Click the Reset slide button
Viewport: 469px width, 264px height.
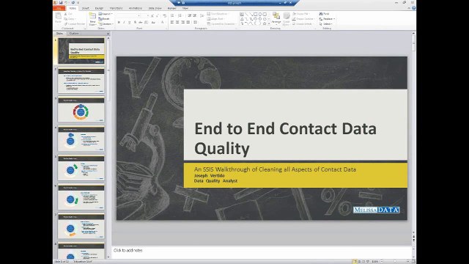click(104, 19)
